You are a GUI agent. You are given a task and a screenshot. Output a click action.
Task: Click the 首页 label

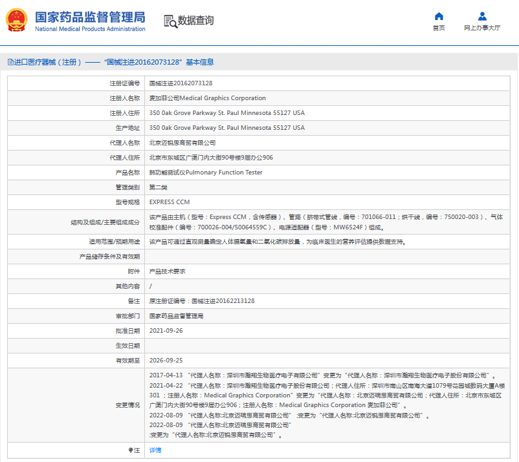(439, 28)
